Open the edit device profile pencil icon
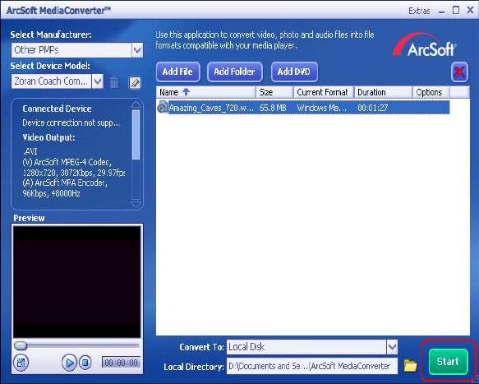 (x=135, y=82)
